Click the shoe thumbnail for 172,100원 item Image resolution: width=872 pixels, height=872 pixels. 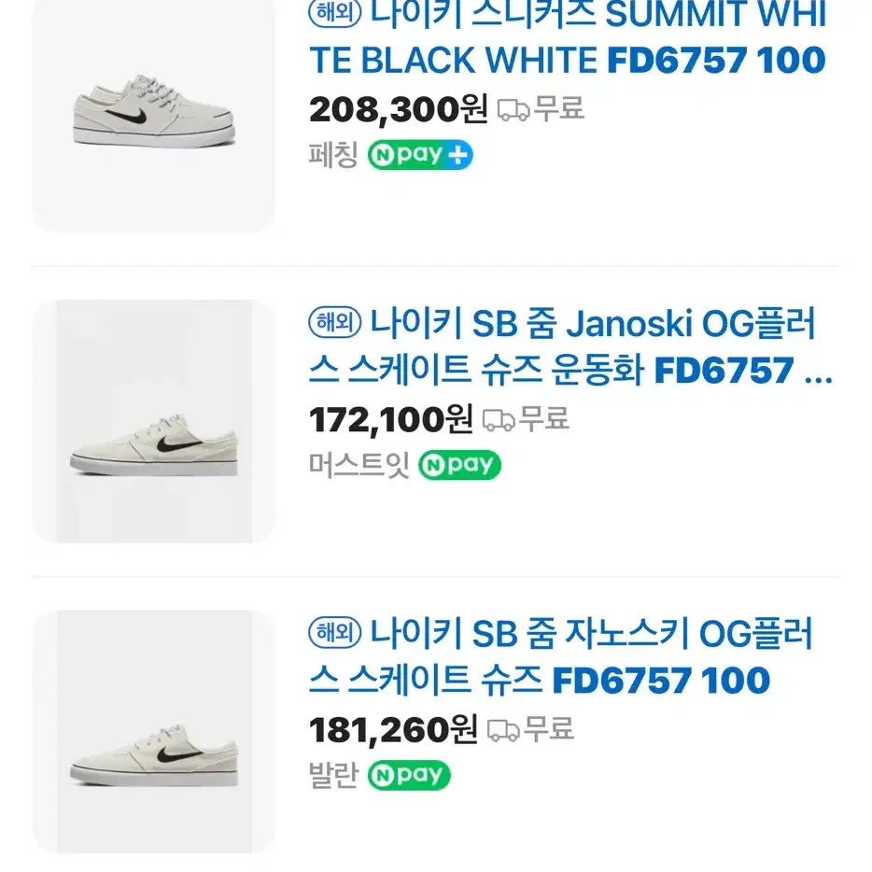coord(153,422)
